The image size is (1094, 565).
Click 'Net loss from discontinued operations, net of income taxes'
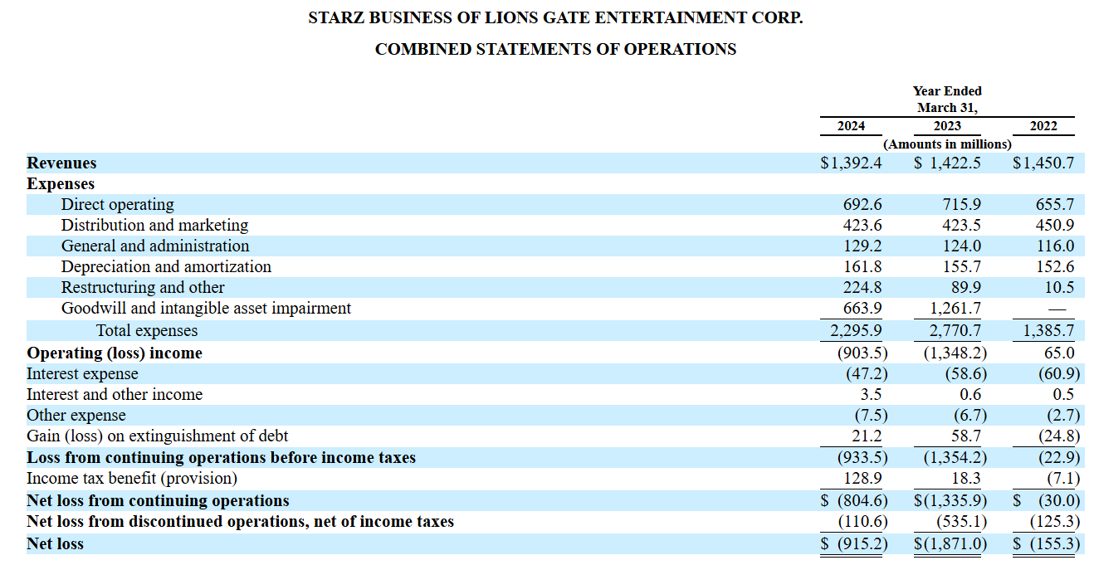(240, 522)
